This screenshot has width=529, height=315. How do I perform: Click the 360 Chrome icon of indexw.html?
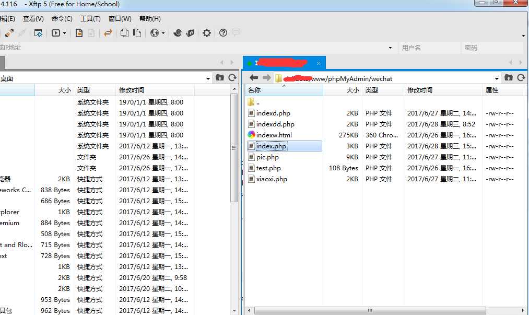pos(251,135)
